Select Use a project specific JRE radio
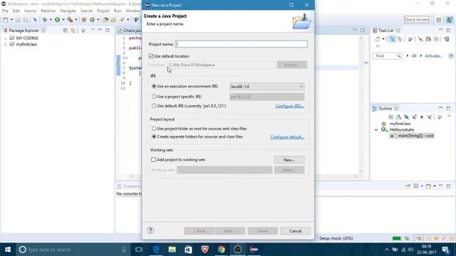This screenshot has width=456, height=256. point(154,97)
